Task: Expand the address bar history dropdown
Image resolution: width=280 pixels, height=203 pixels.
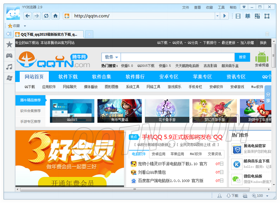Action: point(217,16)
